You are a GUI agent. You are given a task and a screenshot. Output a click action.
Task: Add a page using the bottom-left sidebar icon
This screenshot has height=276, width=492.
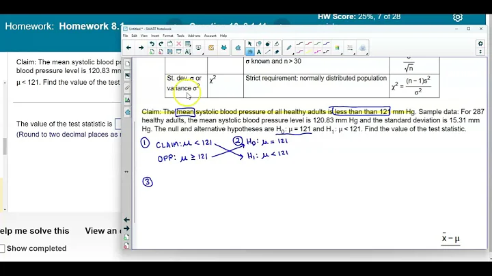(x=126, y=237)
